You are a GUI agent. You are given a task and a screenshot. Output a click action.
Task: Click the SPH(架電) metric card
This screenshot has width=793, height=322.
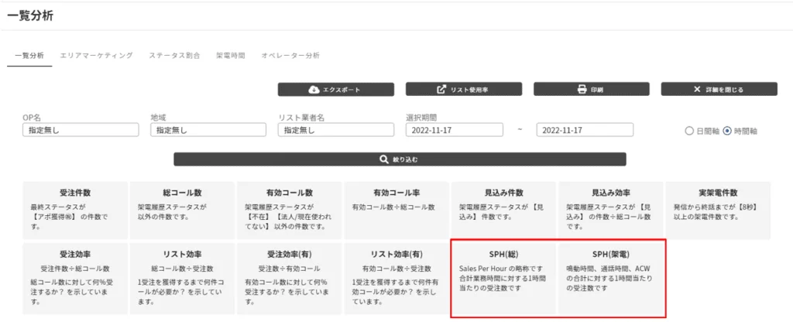(610, 276)
